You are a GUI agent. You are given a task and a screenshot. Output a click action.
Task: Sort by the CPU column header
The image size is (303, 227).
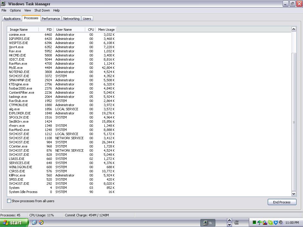pos(90,30)
